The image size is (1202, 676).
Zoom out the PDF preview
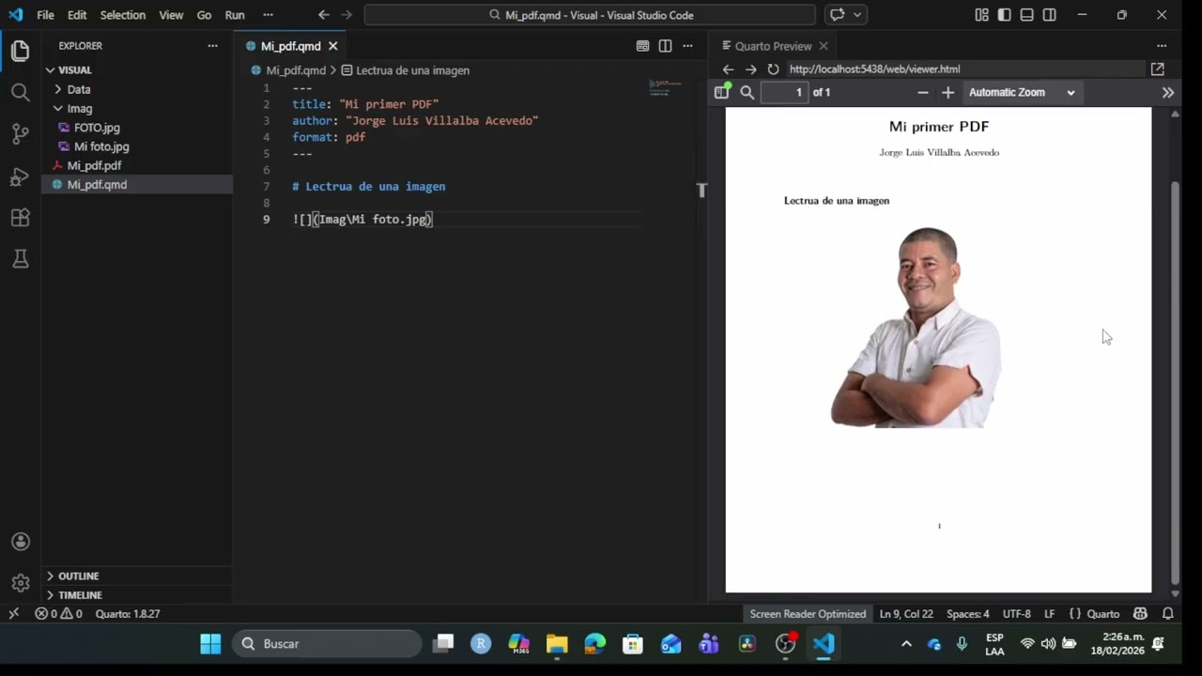[x=922, y=92]
